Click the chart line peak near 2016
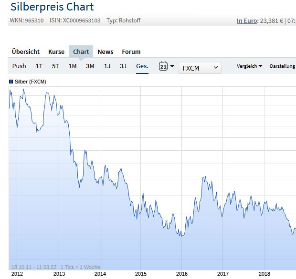 click(204, 177)
